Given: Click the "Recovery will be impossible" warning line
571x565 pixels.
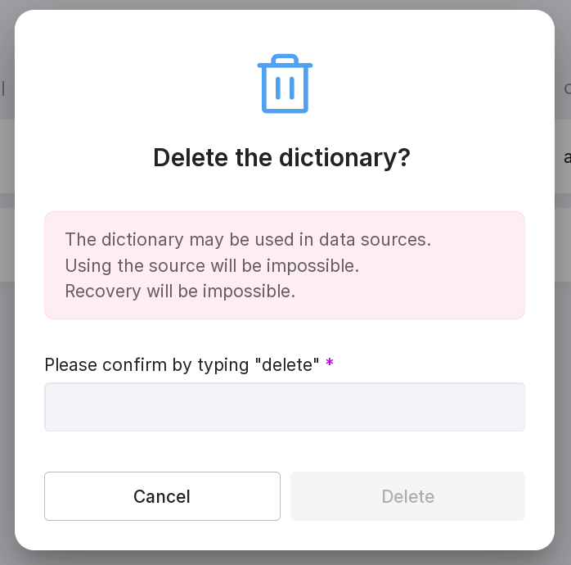Looking at the screenshot, I should pos(180,291).
